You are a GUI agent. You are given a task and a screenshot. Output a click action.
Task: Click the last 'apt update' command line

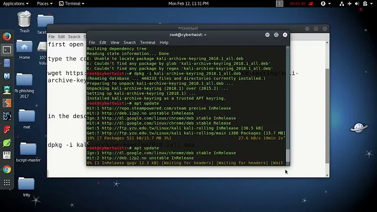123,148
